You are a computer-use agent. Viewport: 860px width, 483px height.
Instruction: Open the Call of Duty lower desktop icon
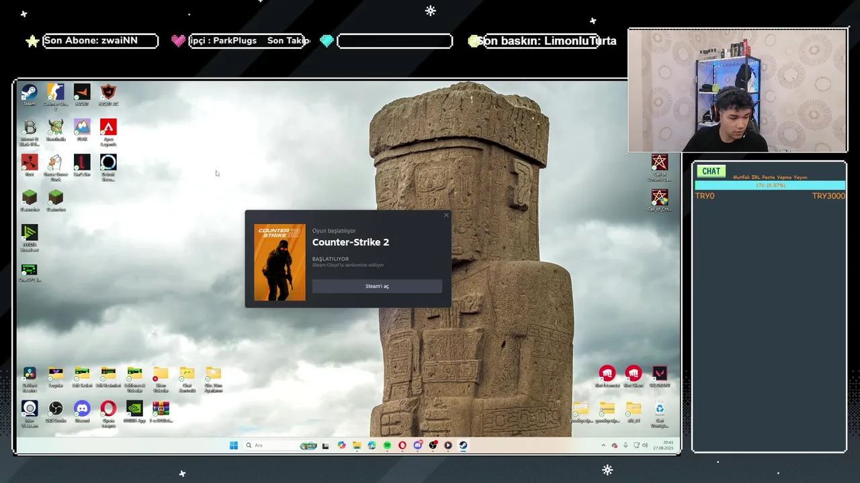pos(660,199)
